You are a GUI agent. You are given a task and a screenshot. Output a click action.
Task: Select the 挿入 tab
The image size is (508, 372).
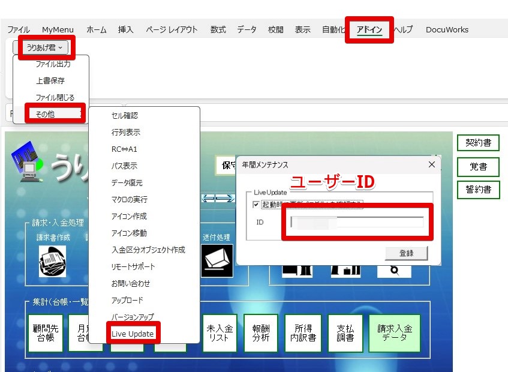click(x=126, y=29)
